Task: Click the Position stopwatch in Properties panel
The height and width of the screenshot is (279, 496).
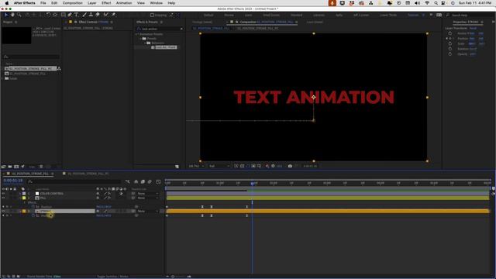Action: (450, 39)
